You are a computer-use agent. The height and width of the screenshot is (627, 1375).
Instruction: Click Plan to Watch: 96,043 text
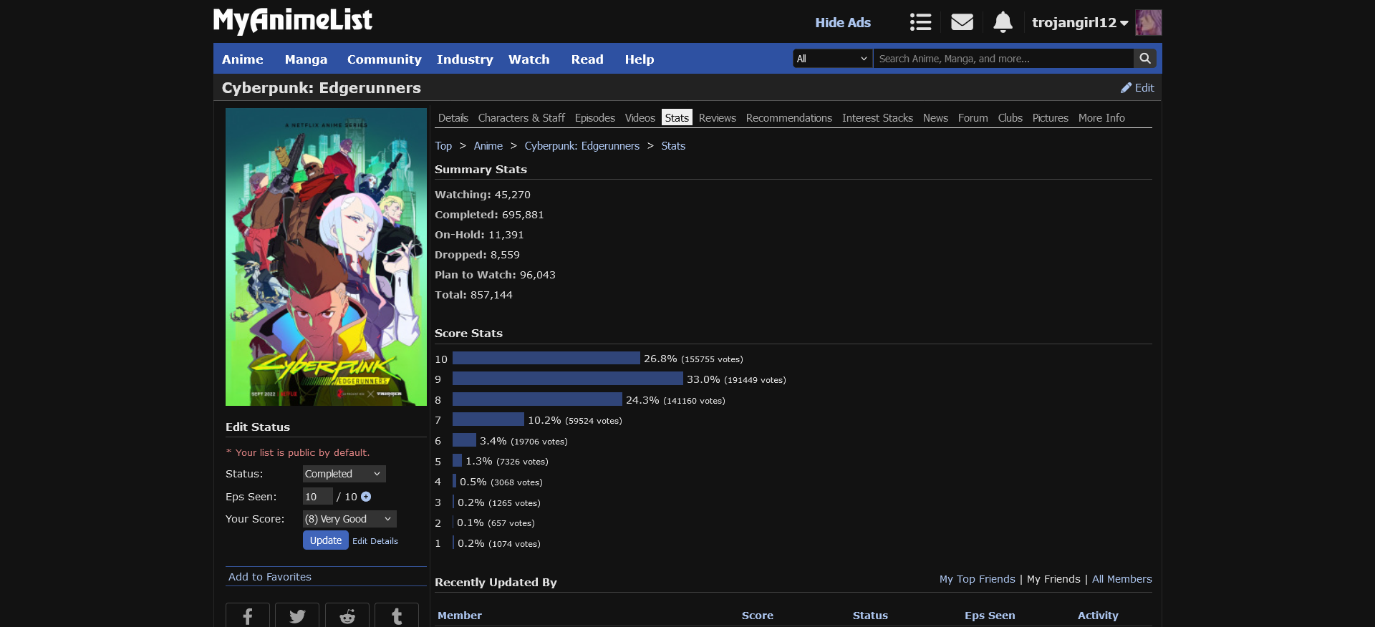pyautogui.click(x=495, y=275)
